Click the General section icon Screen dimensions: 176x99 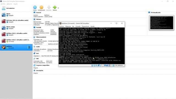34,12
